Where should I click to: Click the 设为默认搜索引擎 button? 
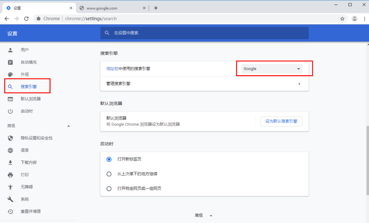point(281,121)
